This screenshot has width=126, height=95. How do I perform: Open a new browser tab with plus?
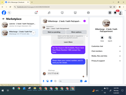(x=32, y=2)
